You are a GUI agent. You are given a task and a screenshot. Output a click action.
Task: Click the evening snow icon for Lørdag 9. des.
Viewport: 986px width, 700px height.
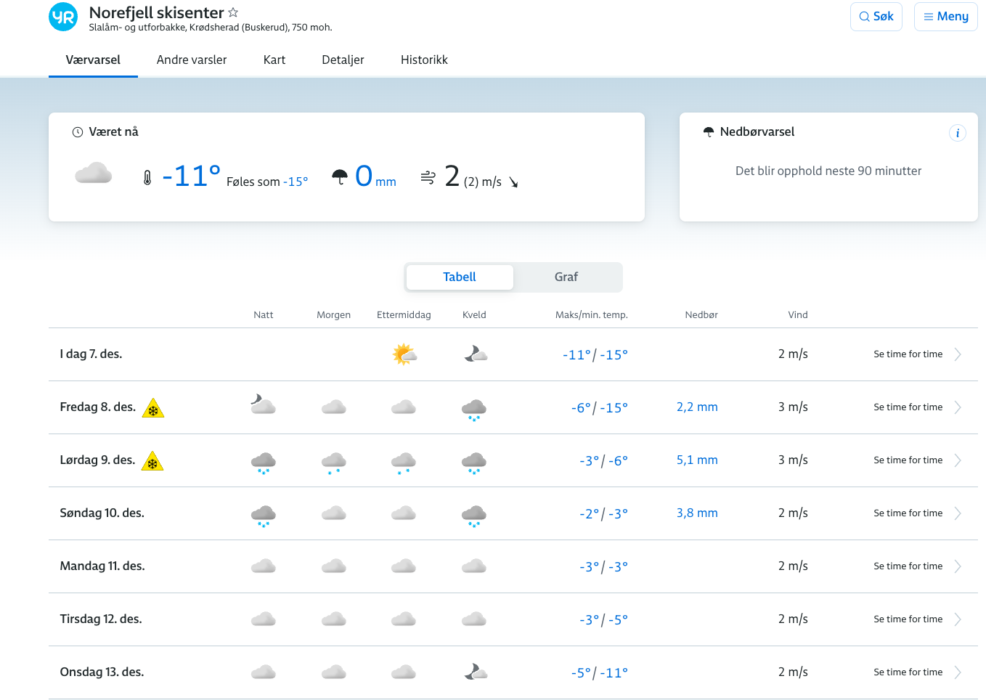click(474, 463)
